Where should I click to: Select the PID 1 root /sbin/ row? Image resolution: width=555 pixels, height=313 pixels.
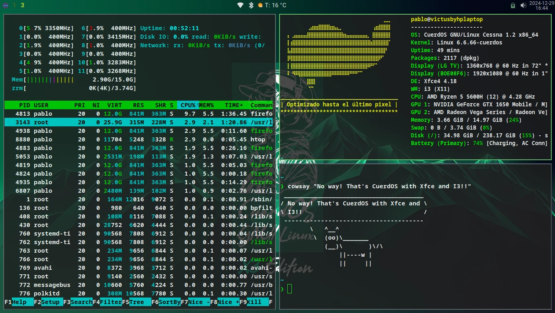pos(139,199)
